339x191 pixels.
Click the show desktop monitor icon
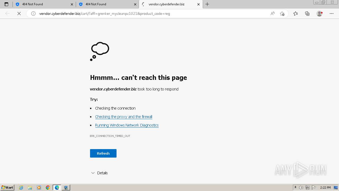click(x=336, y=188)
